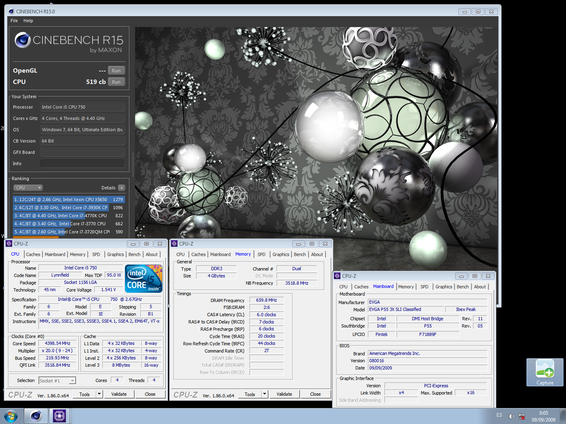Image resolution: width=566 pixels, height=424 pixels.
Task: Select ranking row Intel Core i7-3930K
Action: point(69,208)
